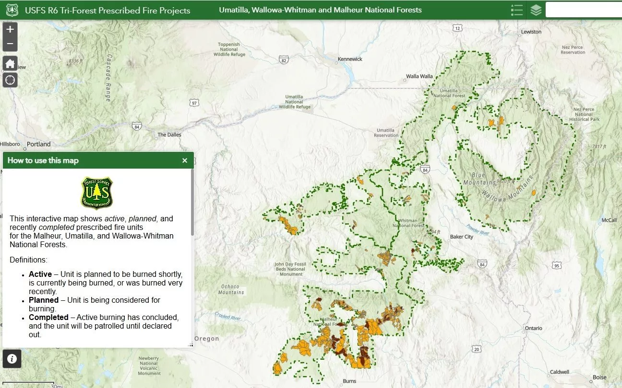Zoom in with the plus button
Screen dimensions: 622x388
10,29
